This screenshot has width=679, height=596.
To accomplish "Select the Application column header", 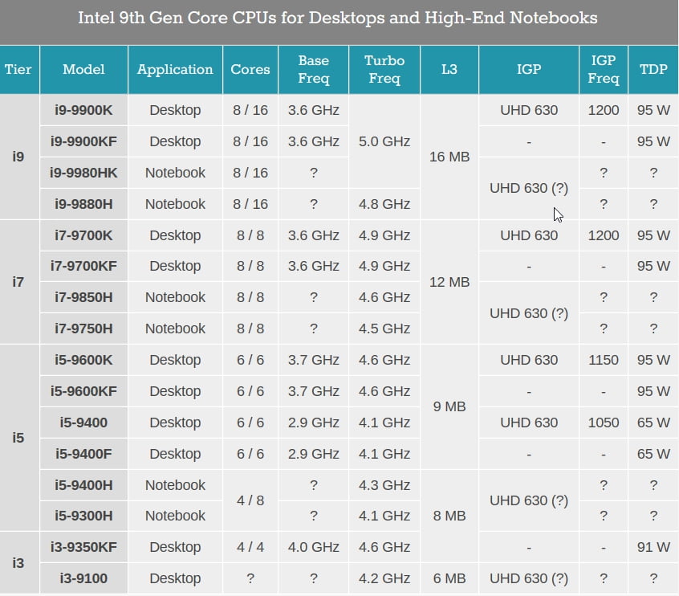I will [174, 69].
